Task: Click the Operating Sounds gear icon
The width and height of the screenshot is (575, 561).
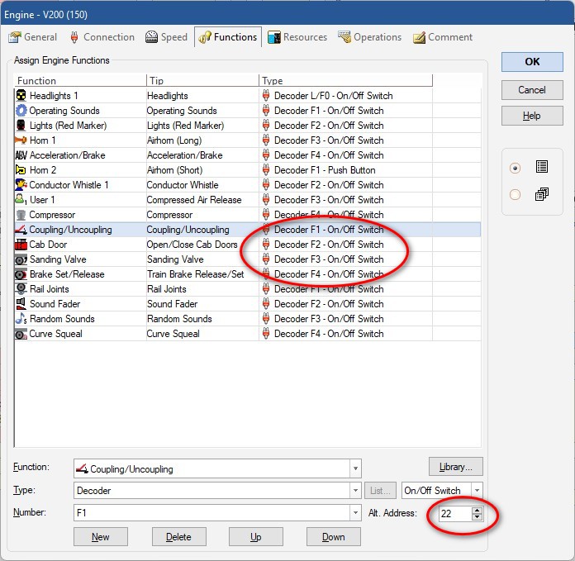Action: tap(21, 111)
